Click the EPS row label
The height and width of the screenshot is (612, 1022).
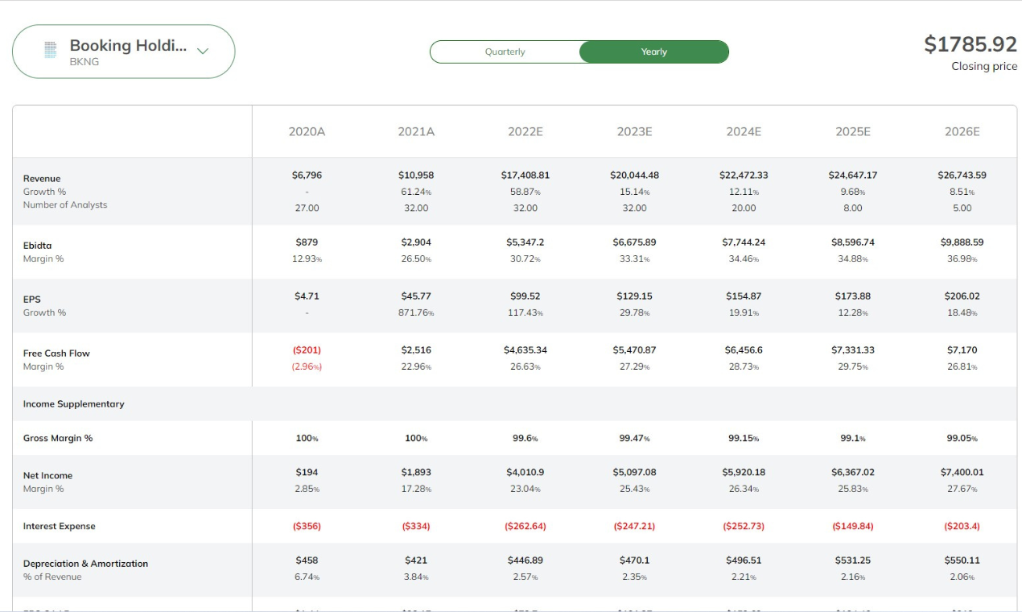pyautogui.click(x=32, y=300)
